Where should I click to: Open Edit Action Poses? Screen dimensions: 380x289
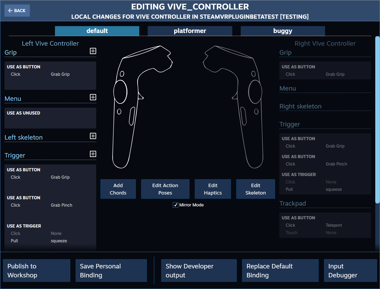165,189
